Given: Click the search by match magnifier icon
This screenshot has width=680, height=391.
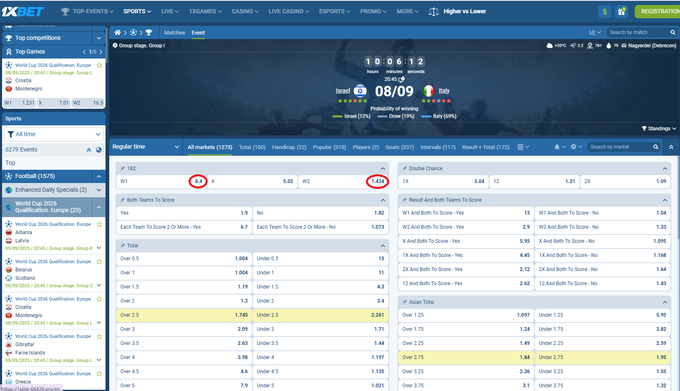Looking at the screenshot, I should point(673,32).
